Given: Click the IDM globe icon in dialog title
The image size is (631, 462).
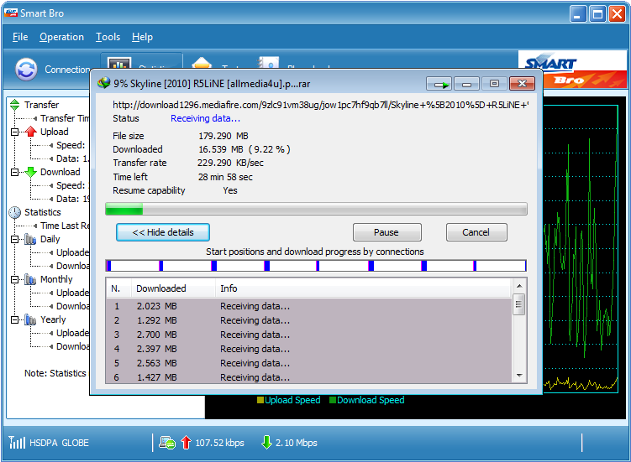Looking at the screenshot, I should pos(104,83).
